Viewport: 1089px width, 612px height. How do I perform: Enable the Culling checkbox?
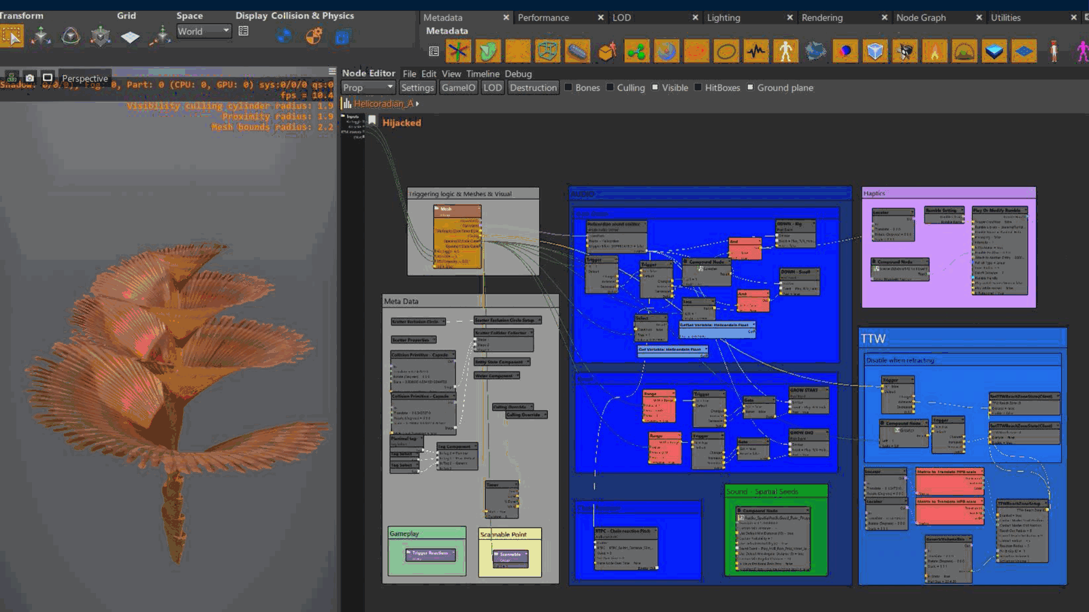(x=610, y=87)
